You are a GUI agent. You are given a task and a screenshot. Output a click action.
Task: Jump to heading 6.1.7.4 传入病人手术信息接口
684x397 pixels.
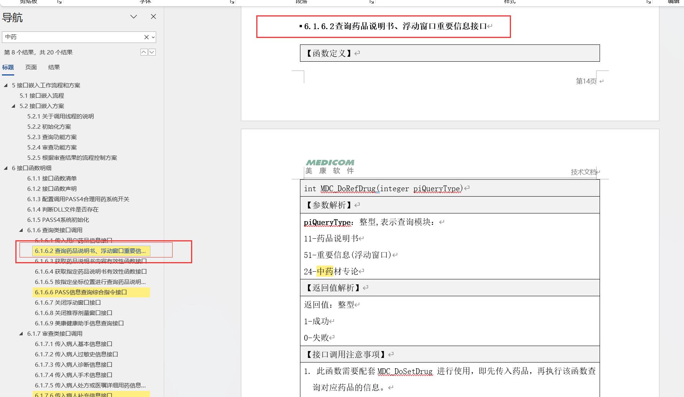click(74, 375)
